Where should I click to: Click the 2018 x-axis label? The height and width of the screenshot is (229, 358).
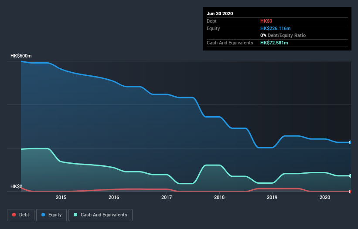(219, 197)
